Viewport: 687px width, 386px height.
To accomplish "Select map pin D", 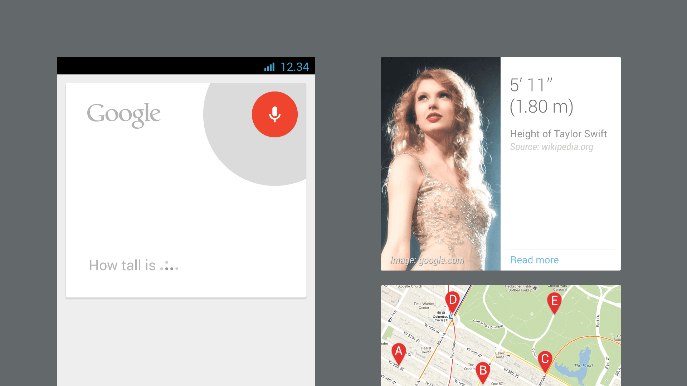I will (453, 302).
